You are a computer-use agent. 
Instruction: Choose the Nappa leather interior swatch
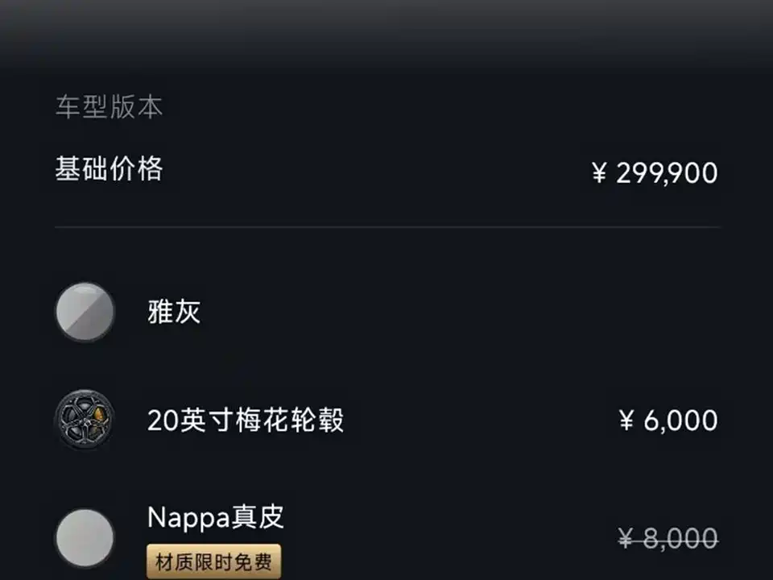pyautogui.click(x=85, y=537)
